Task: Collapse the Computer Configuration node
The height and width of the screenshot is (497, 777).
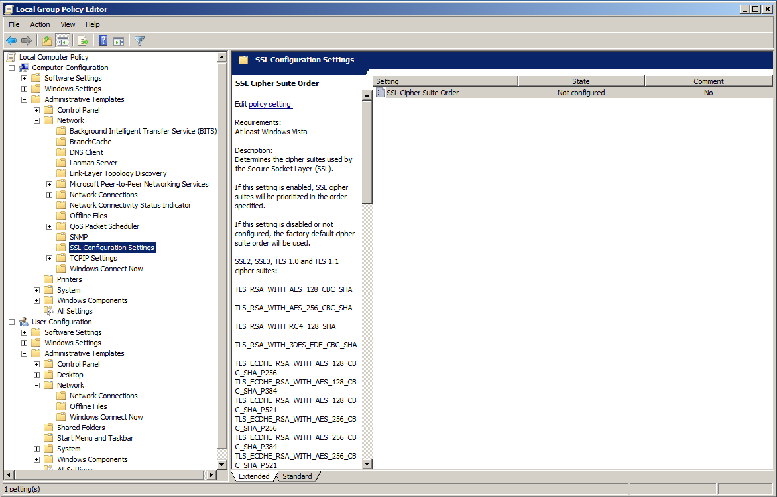Action: tap(11, 68)
